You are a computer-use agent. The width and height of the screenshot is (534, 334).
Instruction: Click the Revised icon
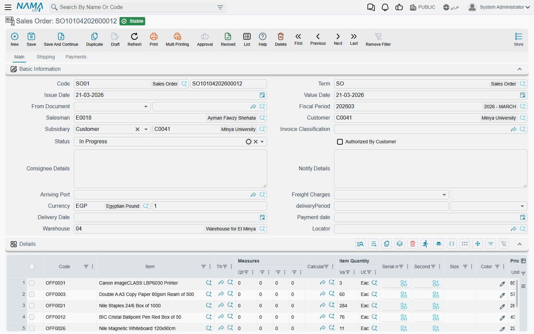[228, 36]
